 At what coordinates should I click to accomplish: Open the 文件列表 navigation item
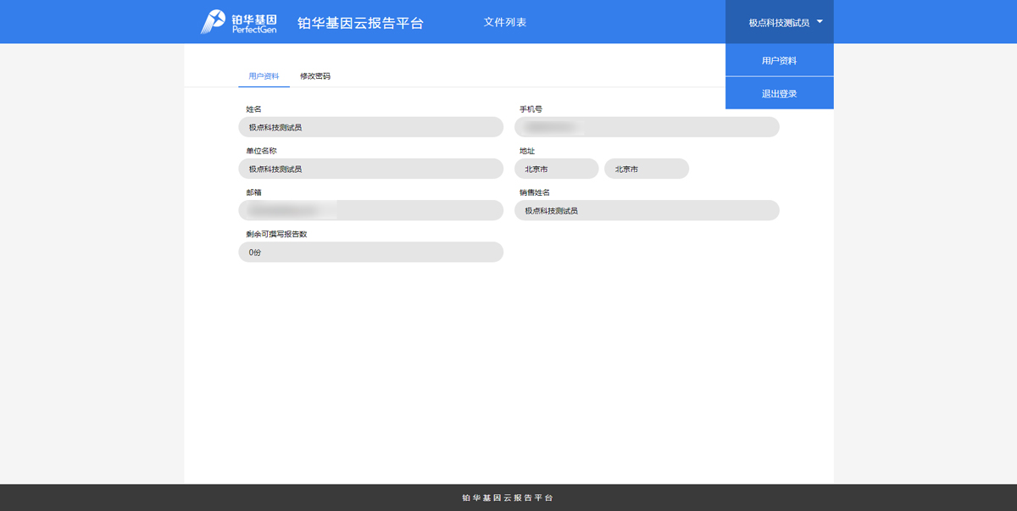click(505, 22)
